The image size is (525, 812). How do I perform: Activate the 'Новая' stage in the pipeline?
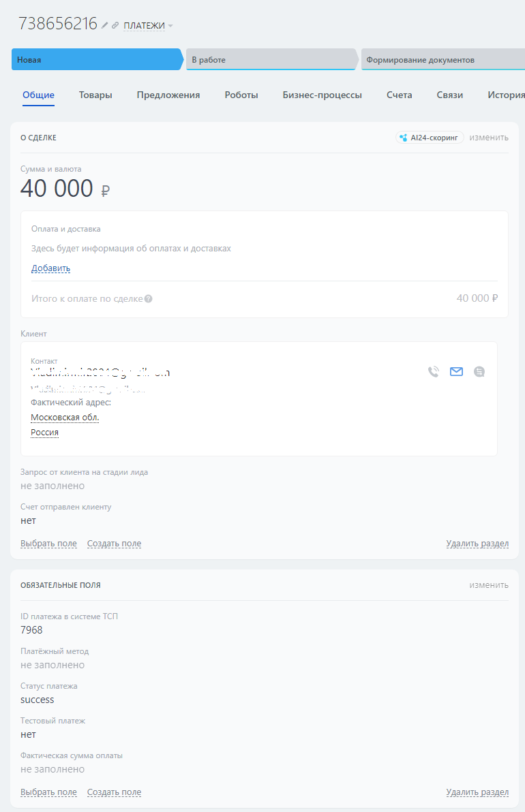[x=95, y=59]
